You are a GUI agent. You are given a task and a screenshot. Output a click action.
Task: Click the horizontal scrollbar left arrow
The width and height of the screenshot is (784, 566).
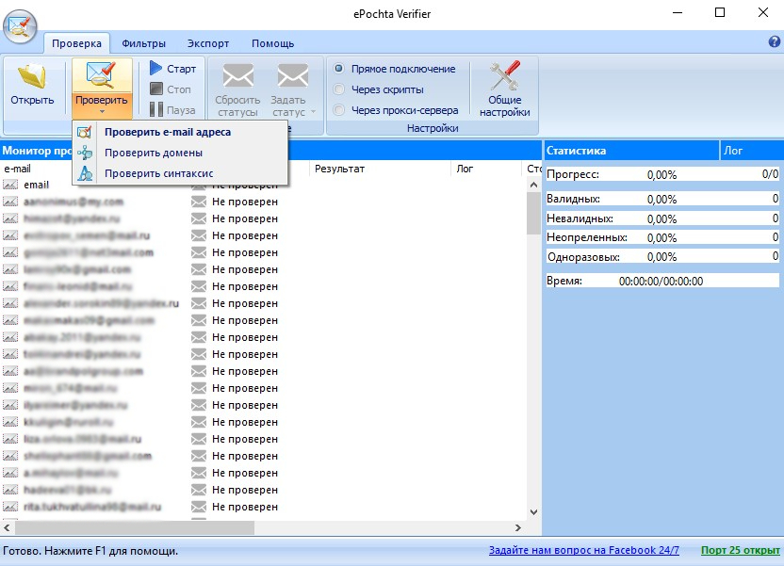7,527
